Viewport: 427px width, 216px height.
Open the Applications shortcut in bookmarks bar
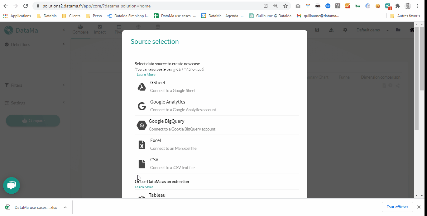17,16
